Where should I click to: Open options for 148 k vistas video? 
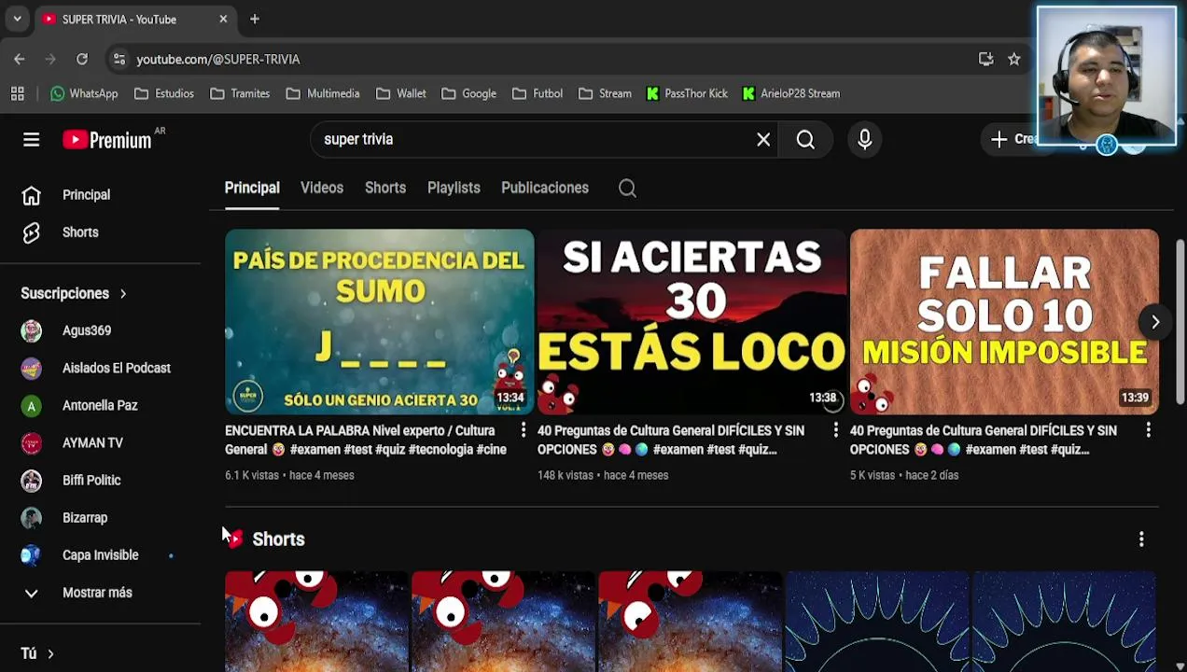click(835, 430)
